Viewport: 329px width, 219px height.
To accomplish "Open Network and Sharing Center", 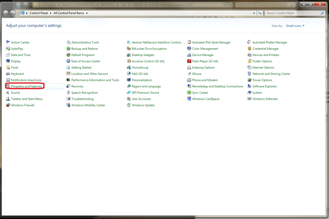I will pos(271,74).
